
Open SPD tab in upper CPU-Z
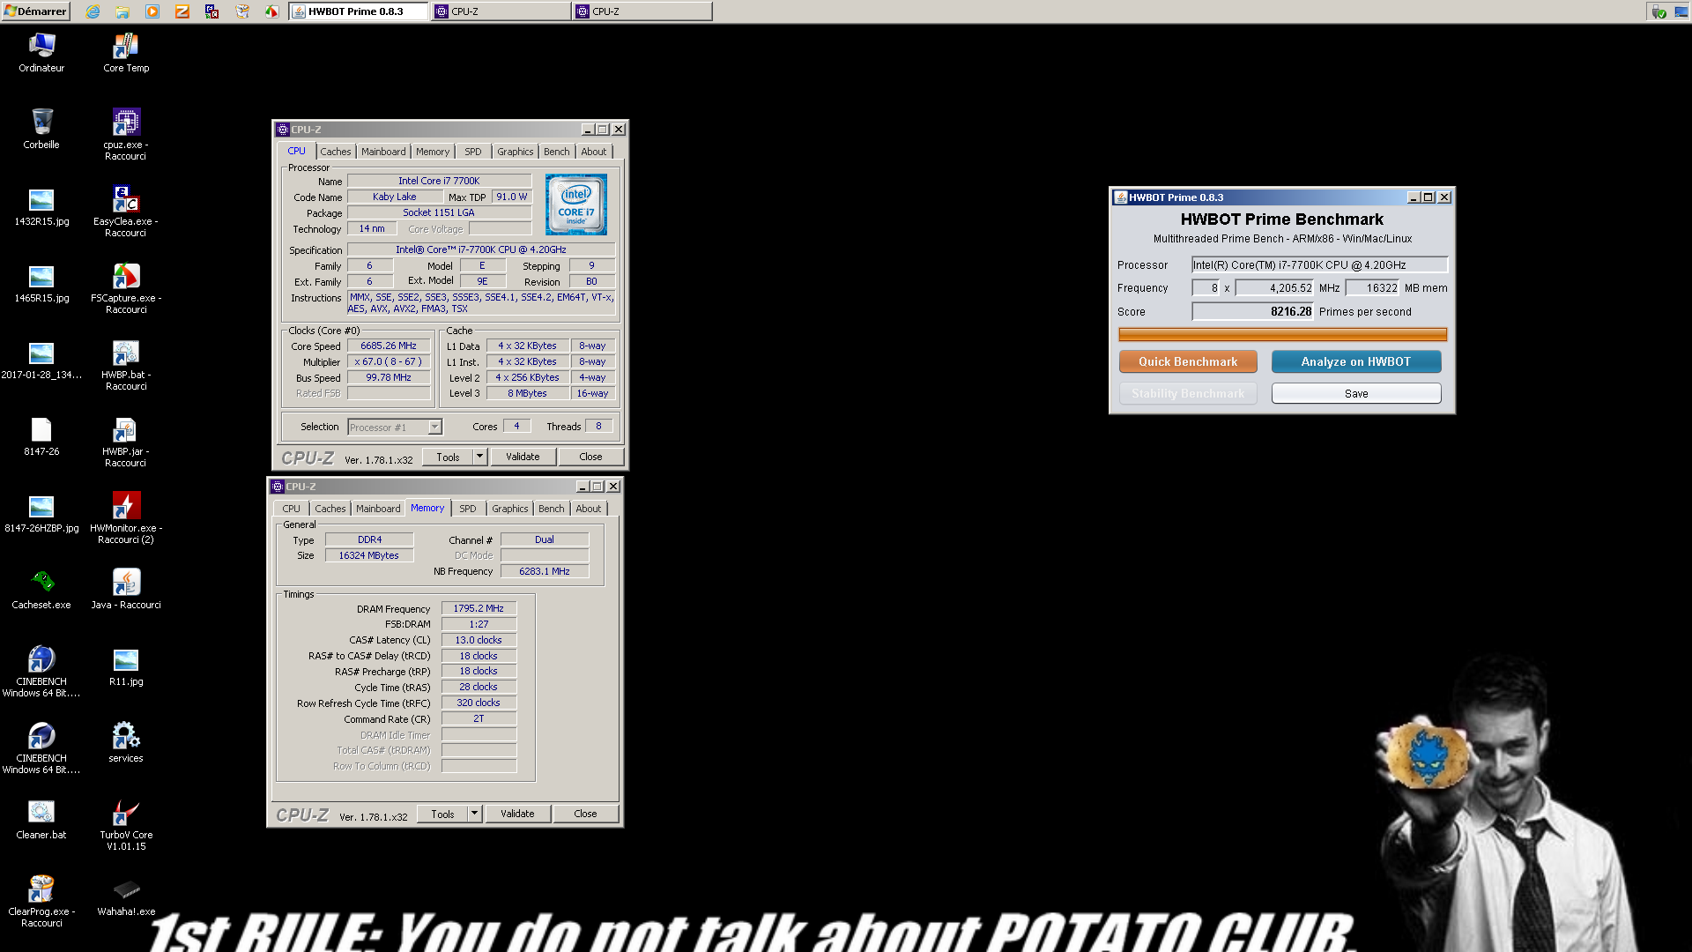click(x=473, y=152)
